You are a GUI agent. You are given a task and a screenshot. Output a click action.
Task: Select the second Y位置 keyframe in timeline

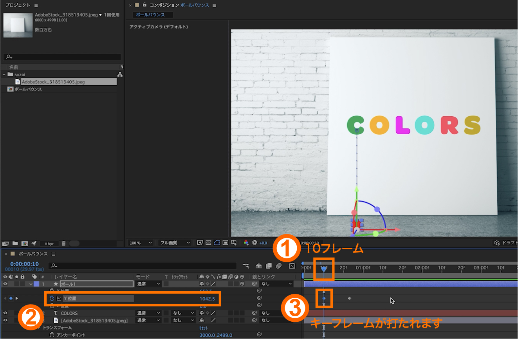(350, 298)
